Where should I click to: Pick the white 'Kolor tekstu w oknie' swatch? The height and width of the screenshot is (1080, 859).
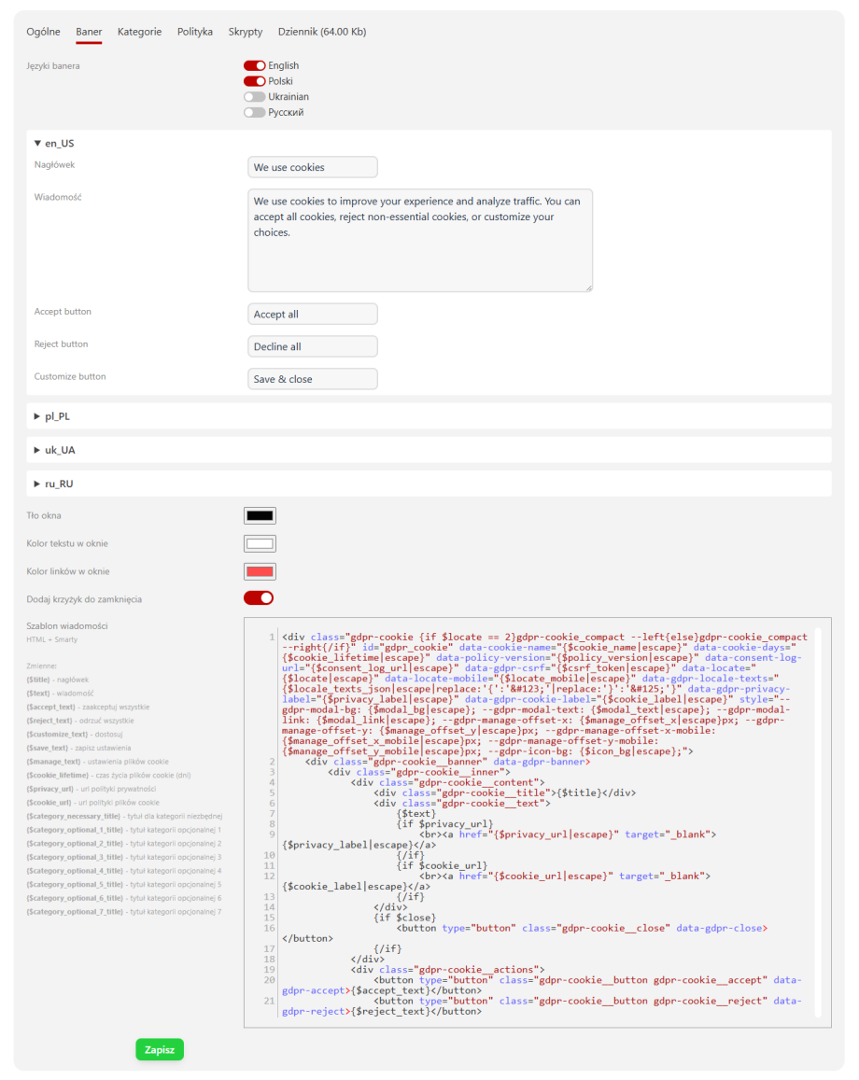[x=260, y=544]
